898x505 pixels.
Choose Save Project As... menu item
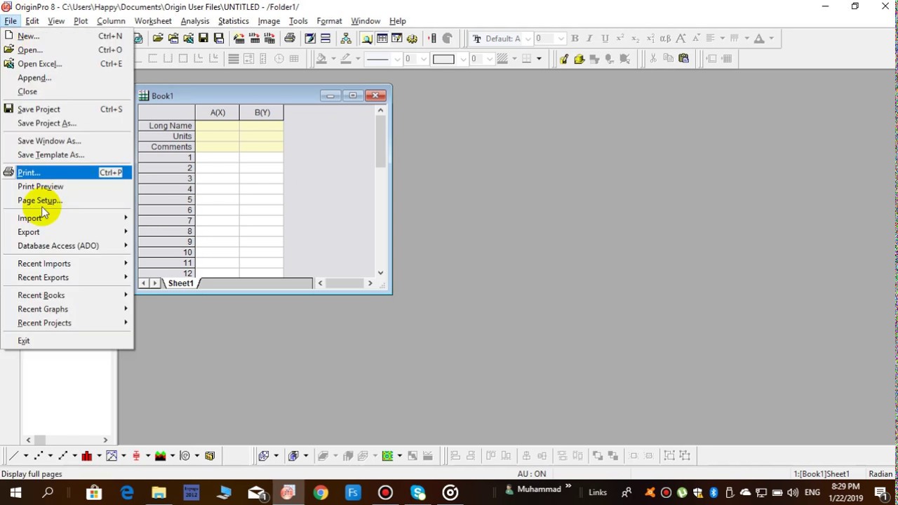[x=67, y=123]
